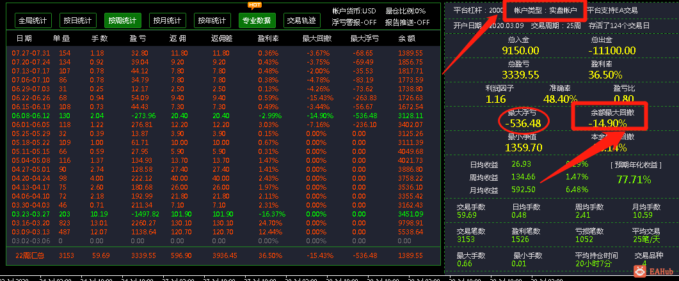Viewport: 679px width, 281px height.
Task: Click the 单量 column header
Action: [61, 38]
